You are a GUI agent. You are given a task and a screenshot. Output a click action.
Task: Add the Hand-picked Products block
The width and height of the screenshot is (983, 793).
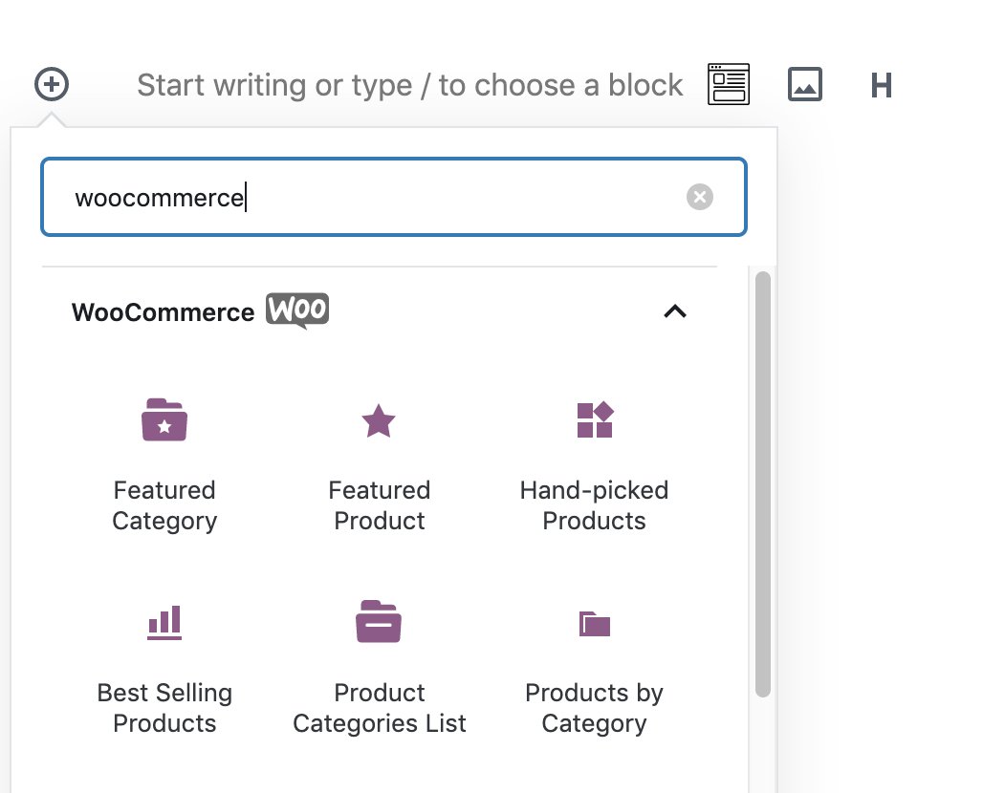tap(595, 464)
